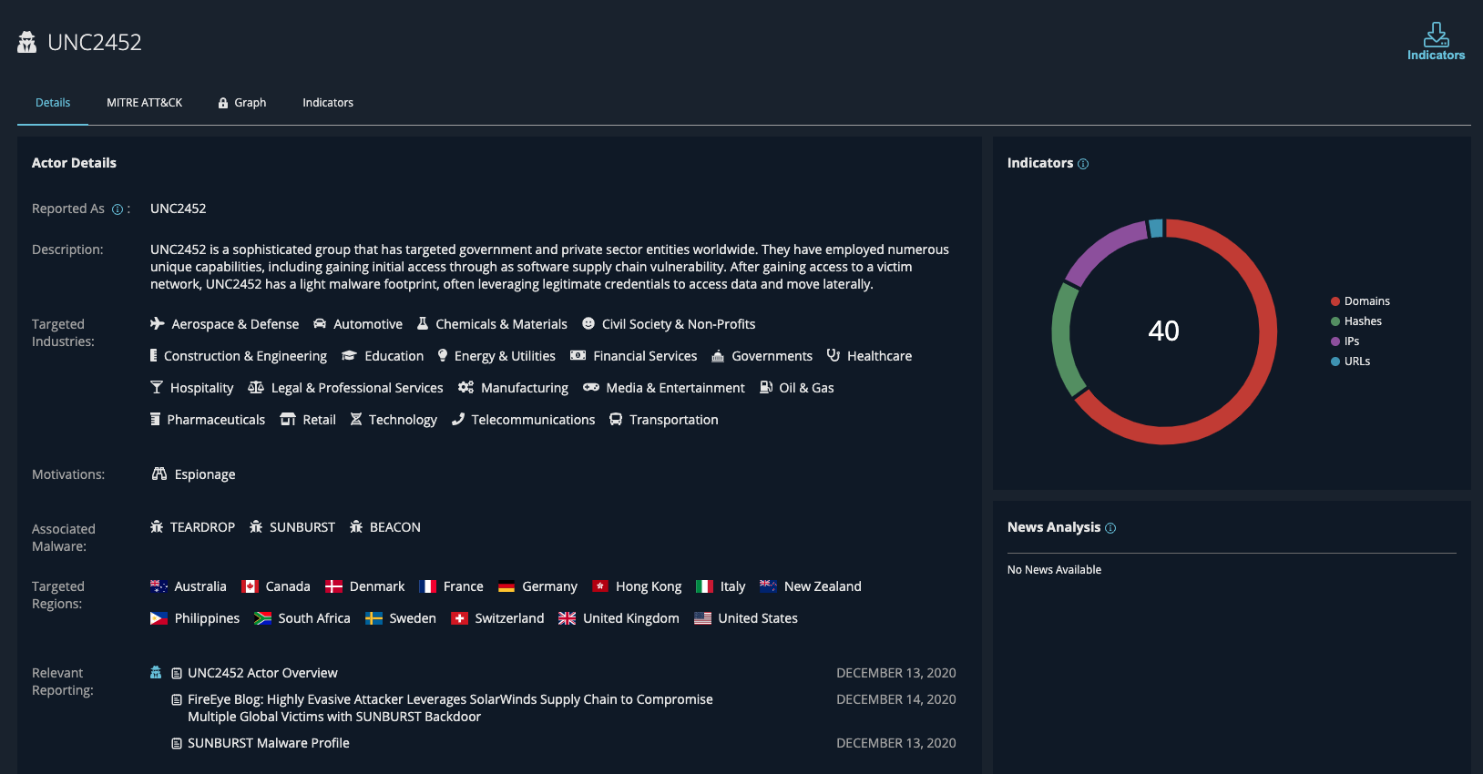
Task: Click the Media & Entertainment gamepad icon
Action: point(591,387)
